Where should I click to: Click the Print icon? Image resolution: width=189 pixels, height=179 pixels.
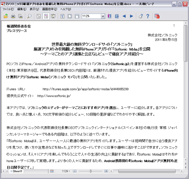[x=13, y=16]
